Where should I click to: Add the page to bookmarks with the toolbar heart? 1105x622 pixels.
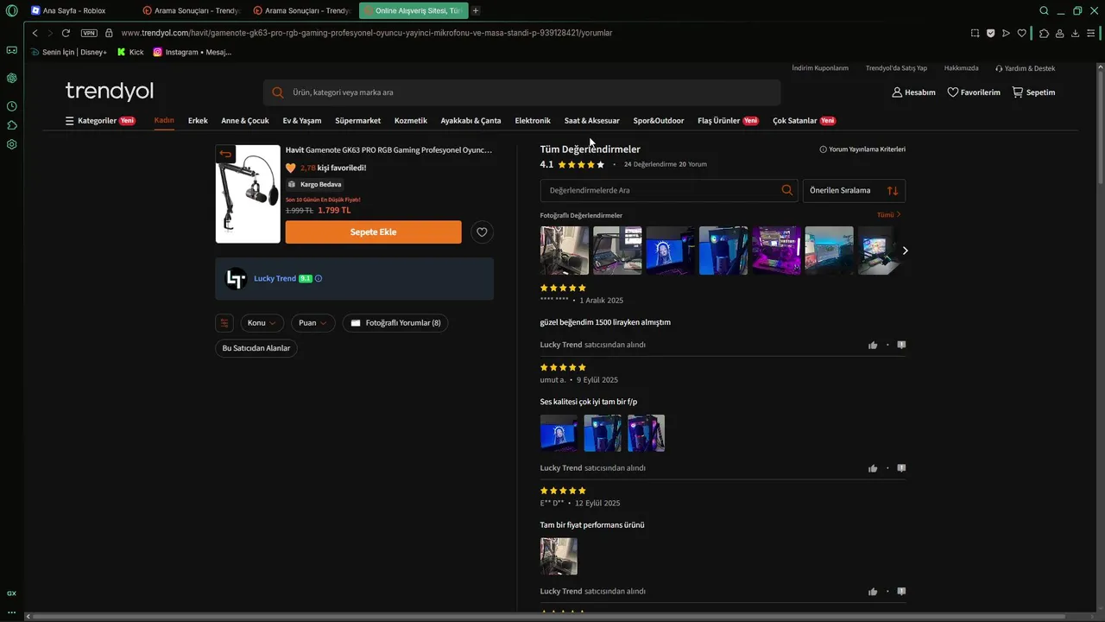pos(1022,33)
